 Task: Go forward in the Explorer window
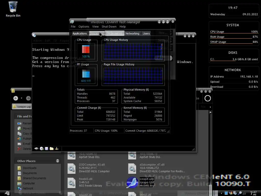[28, 98]
